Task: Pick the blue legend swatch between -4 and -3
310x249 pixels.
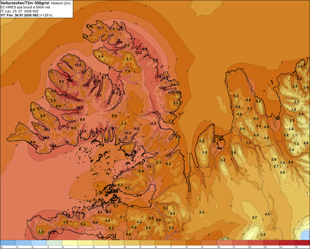Action: coord(8,243)
